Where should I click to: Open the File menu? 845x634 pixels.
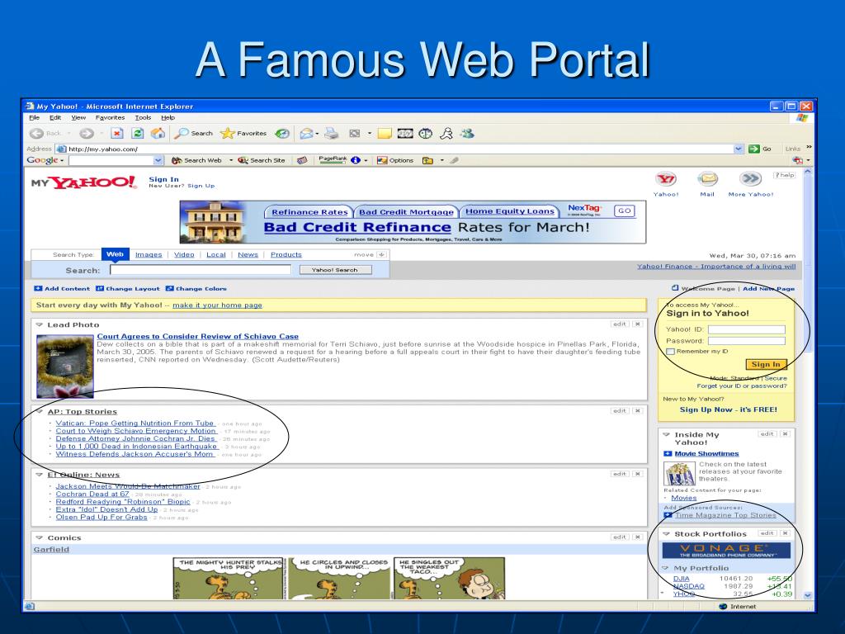pos(35,117)
